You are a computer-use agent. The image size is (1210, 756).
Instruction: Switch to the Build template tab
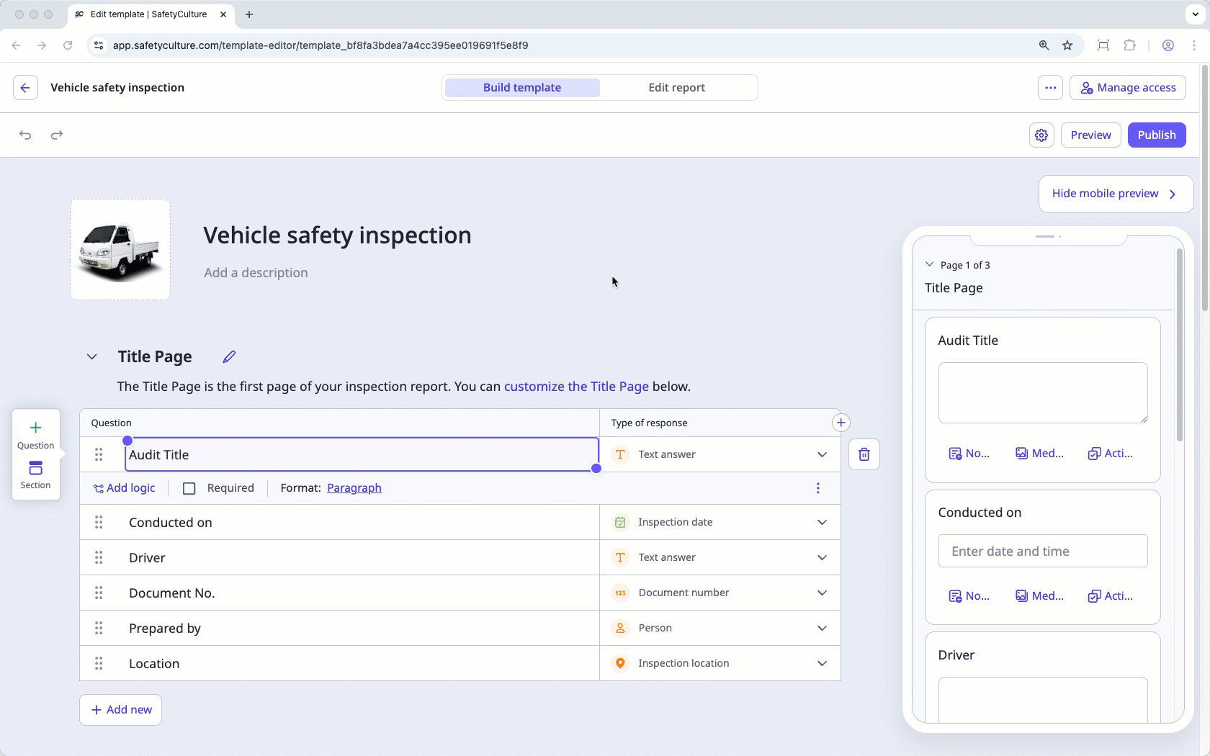(522, 88)
